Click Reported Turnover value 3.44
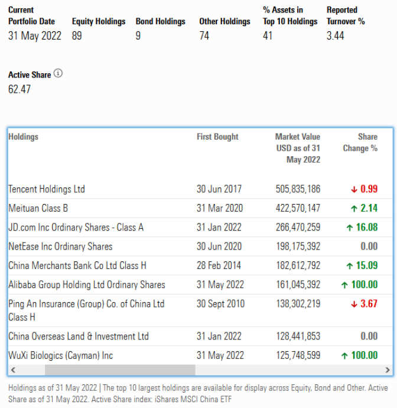This screenshot has height=408, width=397. point(335,35)
